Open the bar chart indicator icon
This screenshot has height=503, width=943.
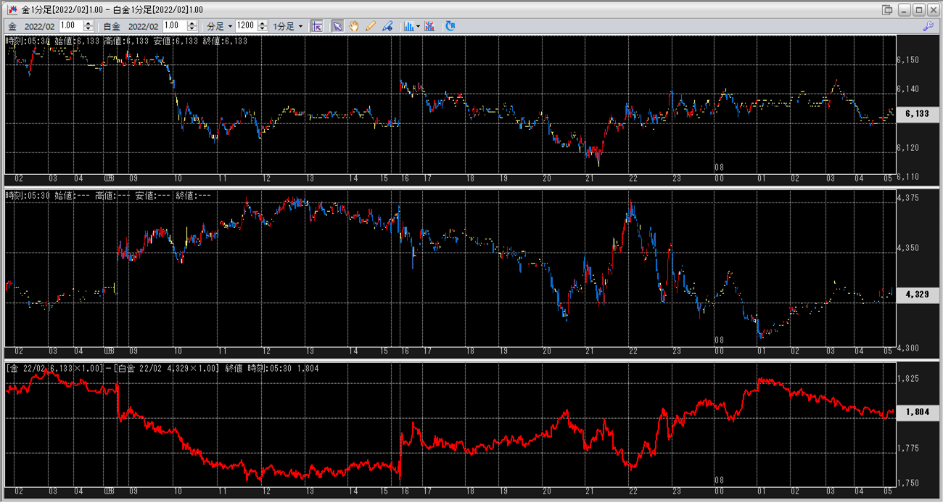(x=408, y=25)
